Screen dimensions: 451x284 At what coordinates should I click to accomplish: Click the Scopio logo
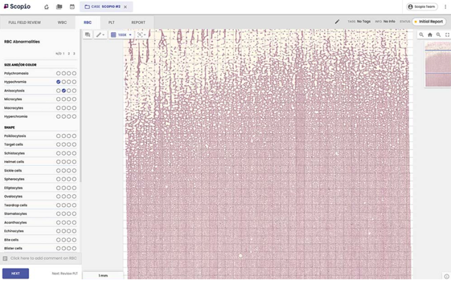point(17,7)
